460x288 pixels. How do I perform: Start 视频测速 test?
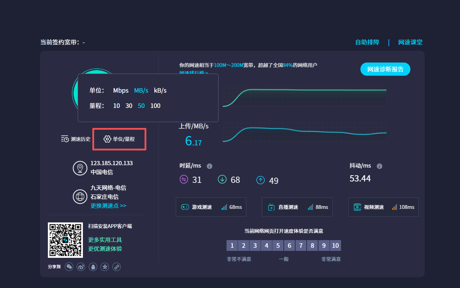coord(383,207)
